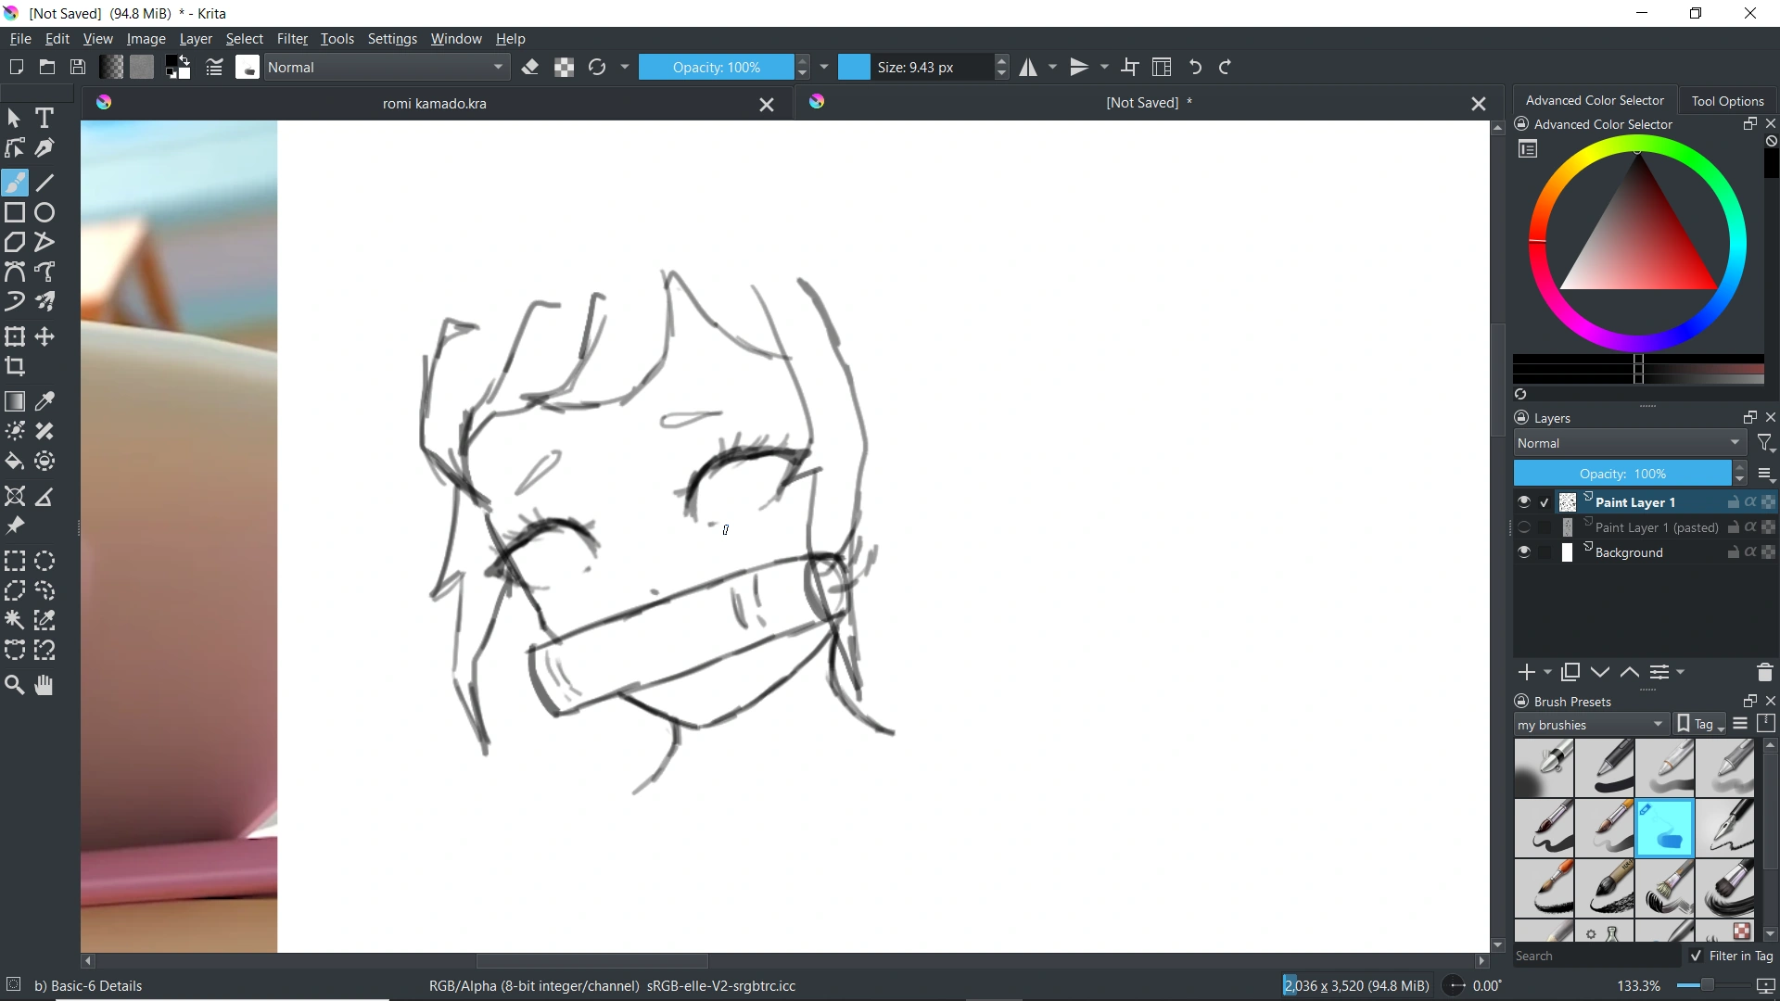
Task: Switch to the romi kamado.kra document tab
Action: [434, 103]
